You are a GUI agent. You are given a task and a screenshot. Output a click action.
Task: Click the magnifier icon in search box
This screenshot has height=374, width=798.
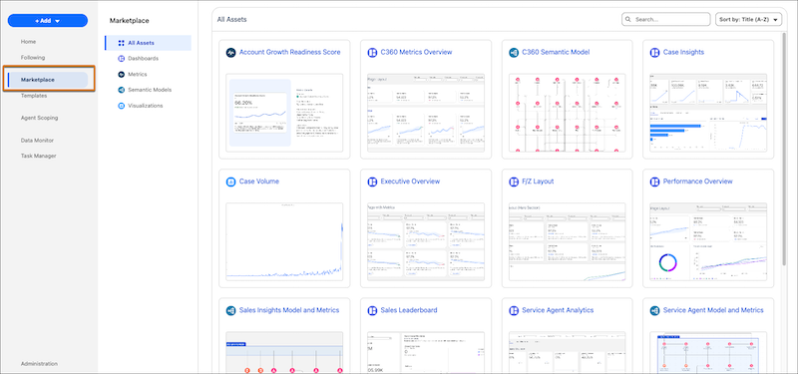629,19
